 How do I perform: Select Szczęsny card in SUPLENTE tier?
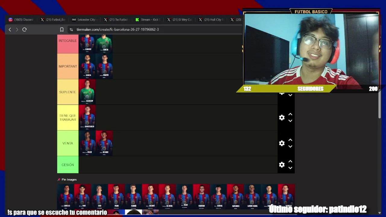click(87, 92)
